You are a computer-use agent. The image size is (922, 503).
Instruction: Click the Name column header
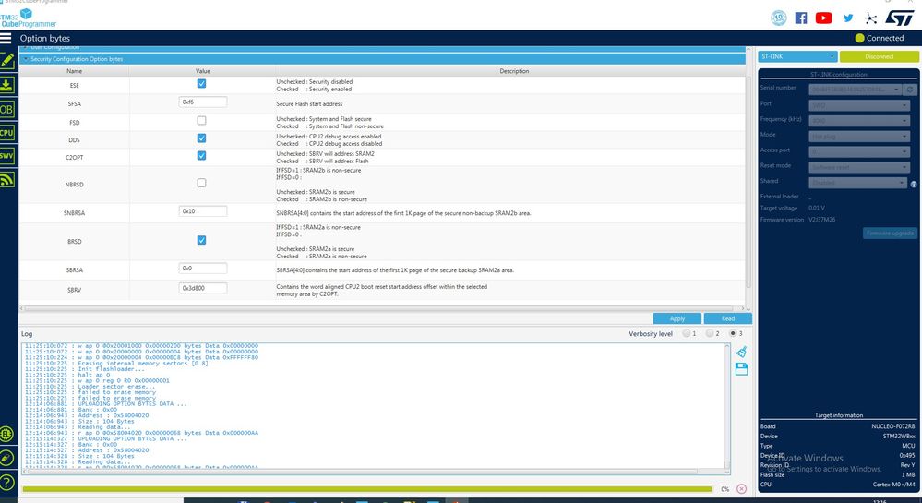point(74,70)
